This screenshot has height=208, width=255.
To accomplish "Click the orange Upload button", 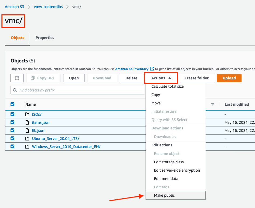I will tap(229, 78).
